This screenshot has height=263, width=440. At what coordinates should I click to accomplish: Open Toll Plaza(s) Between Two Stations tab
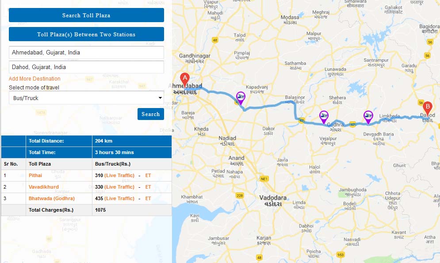coord(86,34)
